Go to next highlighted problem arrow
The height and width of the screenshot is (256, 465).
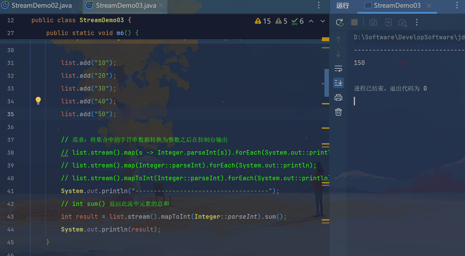(x=323, y=21)
